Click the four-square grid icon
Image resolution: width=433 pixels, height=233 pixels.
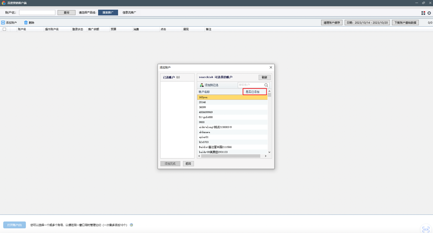423,13
